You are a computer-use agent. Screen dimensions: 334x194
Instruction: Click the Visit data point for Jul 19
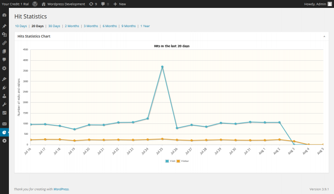(74, 129)
